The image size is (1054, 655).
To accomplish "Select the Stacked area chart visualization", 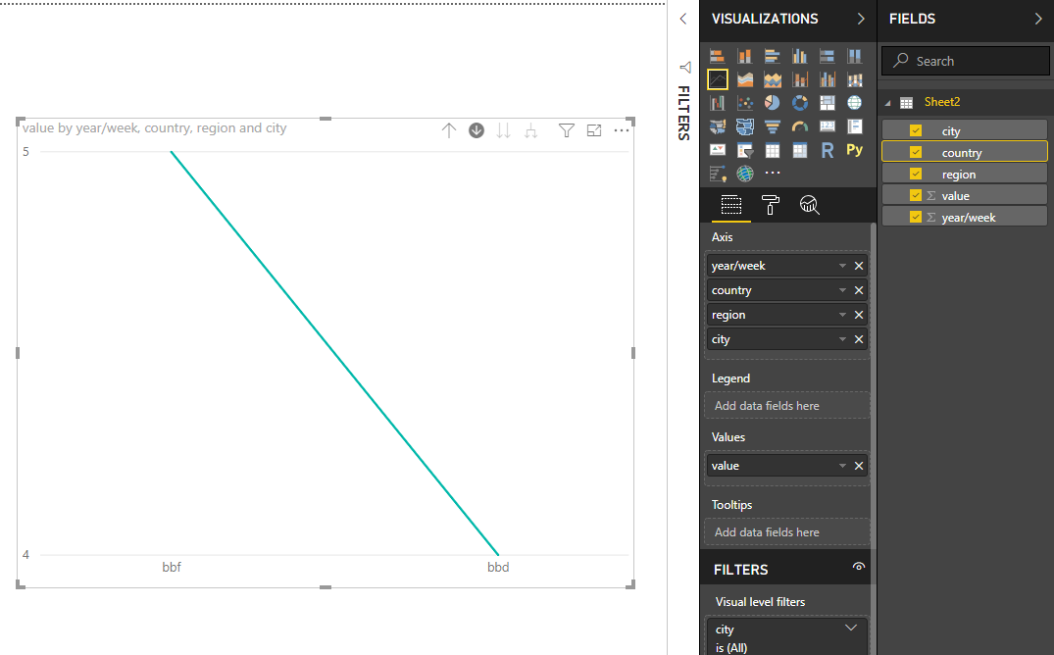I will click(x=773, y=79).
